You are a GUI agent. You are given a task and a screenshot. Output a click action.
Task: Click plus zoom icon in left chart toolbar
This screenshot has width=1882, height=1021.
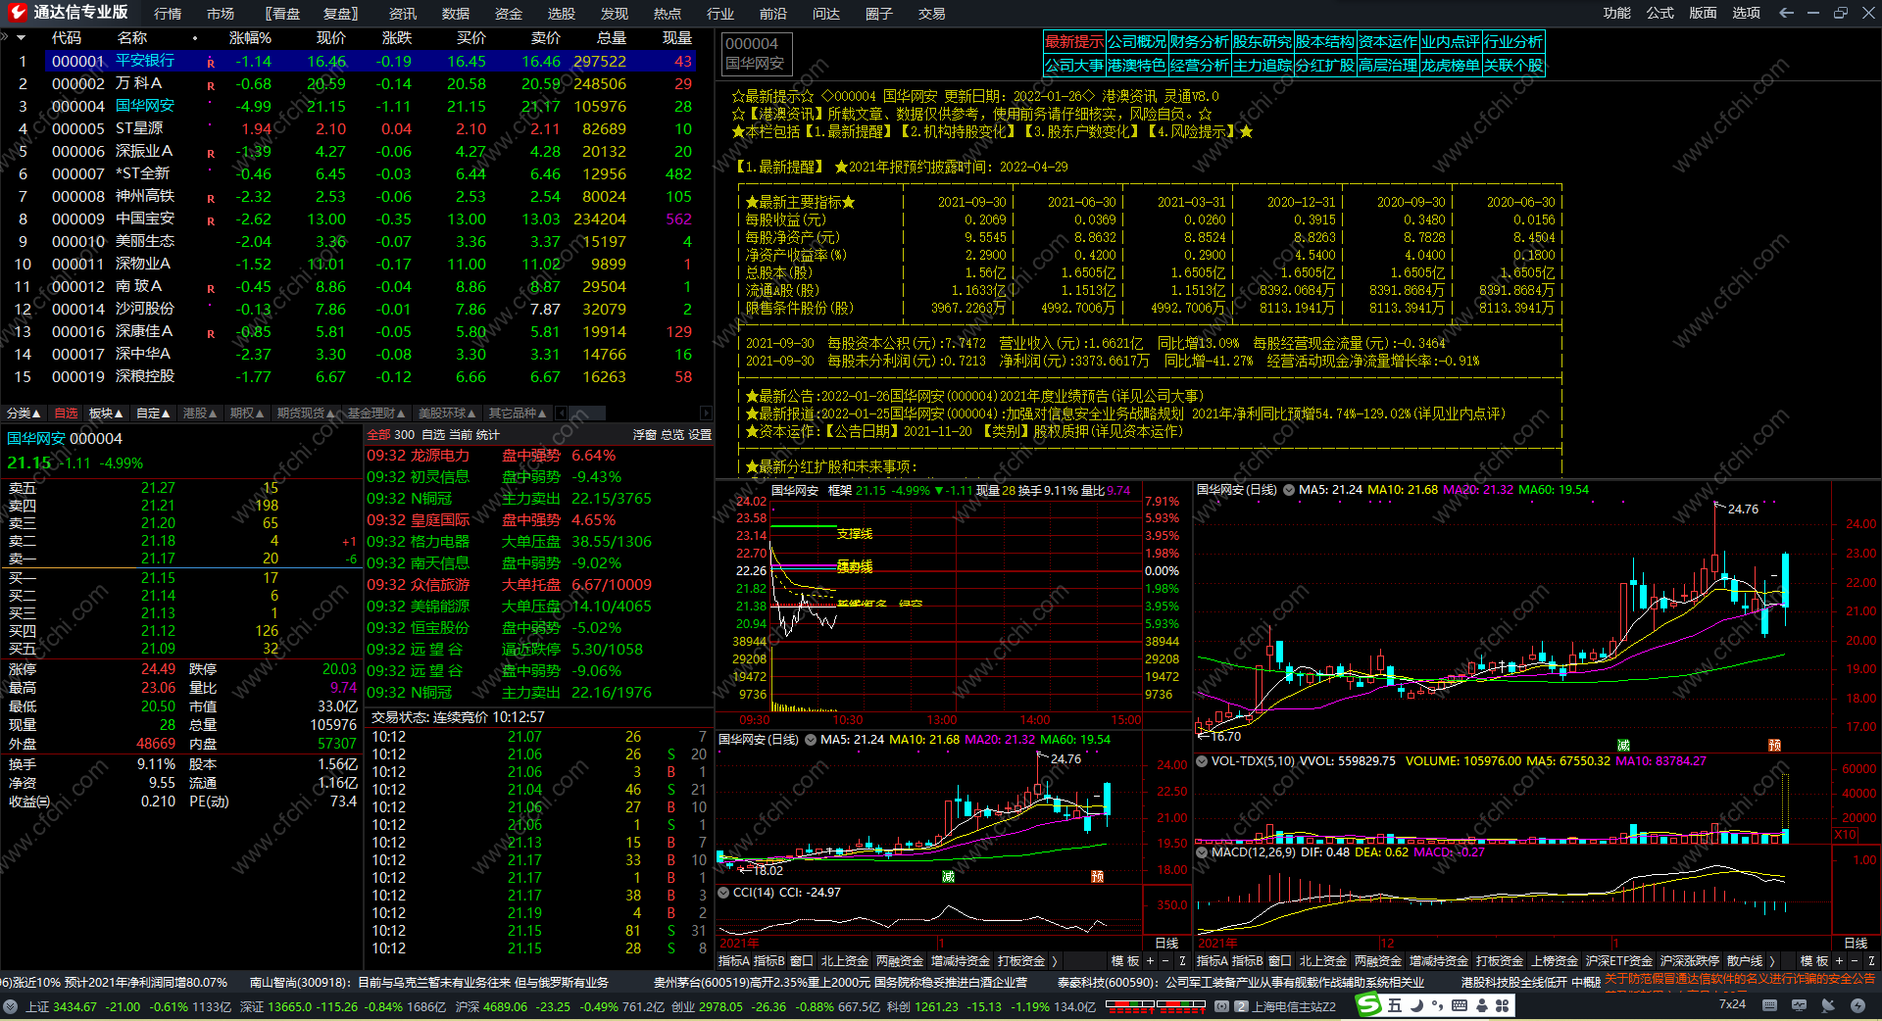1150,961
